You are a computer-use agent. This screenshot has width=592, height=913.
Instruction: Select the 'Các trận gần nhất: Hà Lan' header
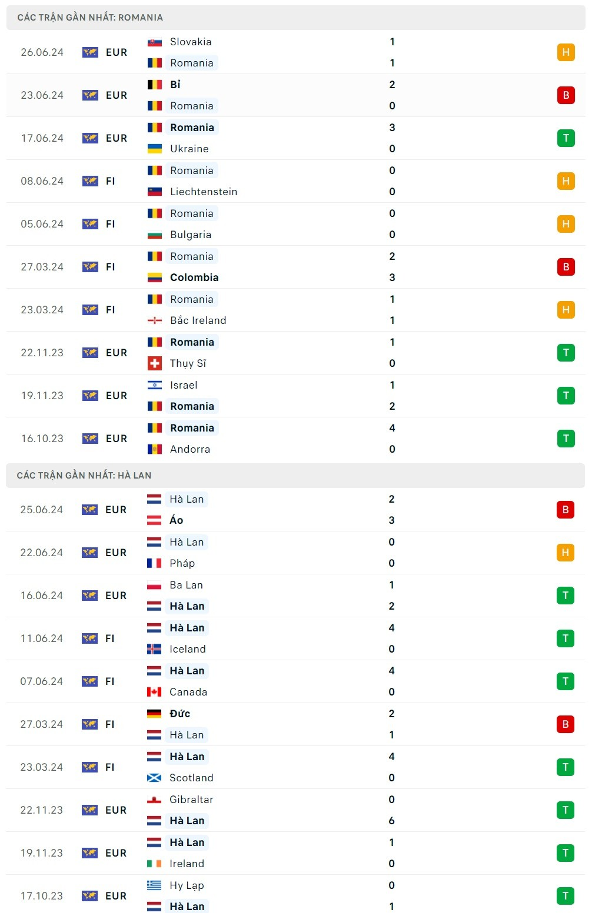[84, 476]
